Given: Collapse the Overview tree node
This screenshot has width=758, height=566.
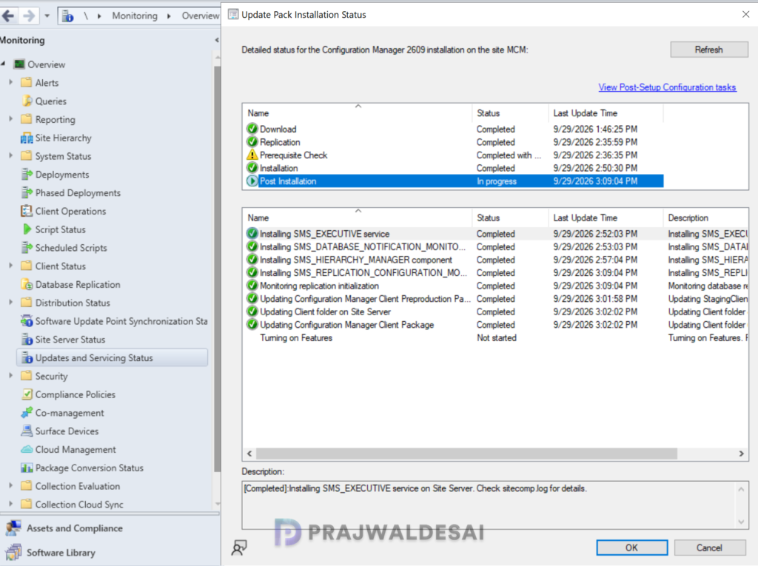Looking at the screenshot, I should [4, 64].
